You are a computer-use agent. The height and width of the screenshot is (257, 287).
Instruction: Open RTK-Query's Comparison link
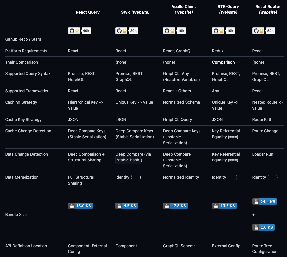(x=223, y=62)
